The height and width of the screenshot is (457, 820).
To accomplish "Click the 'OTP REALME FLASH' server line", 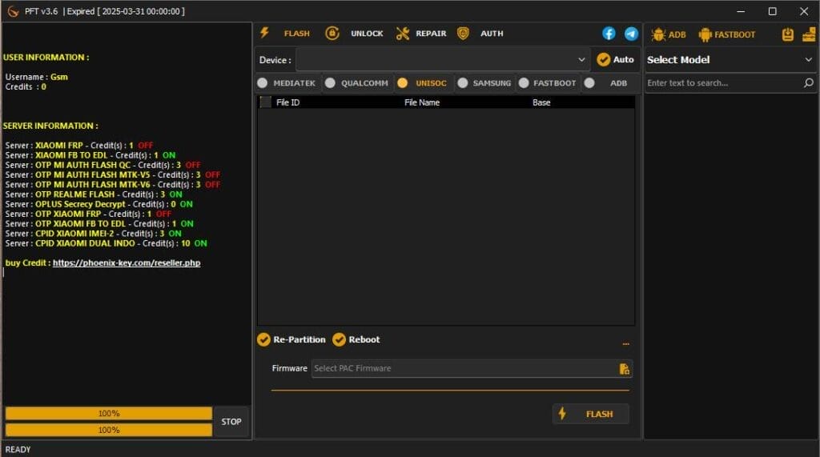I will pos(94,194).
